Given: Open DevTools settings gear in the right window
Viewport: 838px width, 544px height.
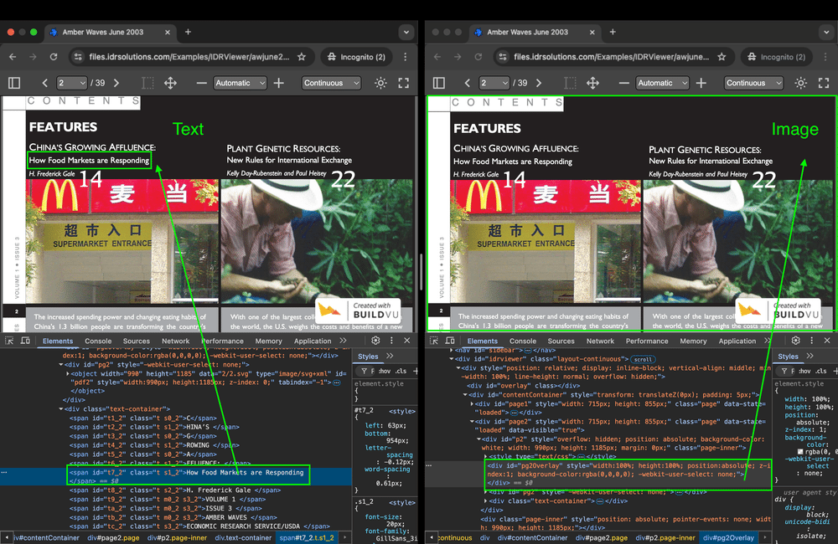Looking at the screenshot, I should coord(796,341).
